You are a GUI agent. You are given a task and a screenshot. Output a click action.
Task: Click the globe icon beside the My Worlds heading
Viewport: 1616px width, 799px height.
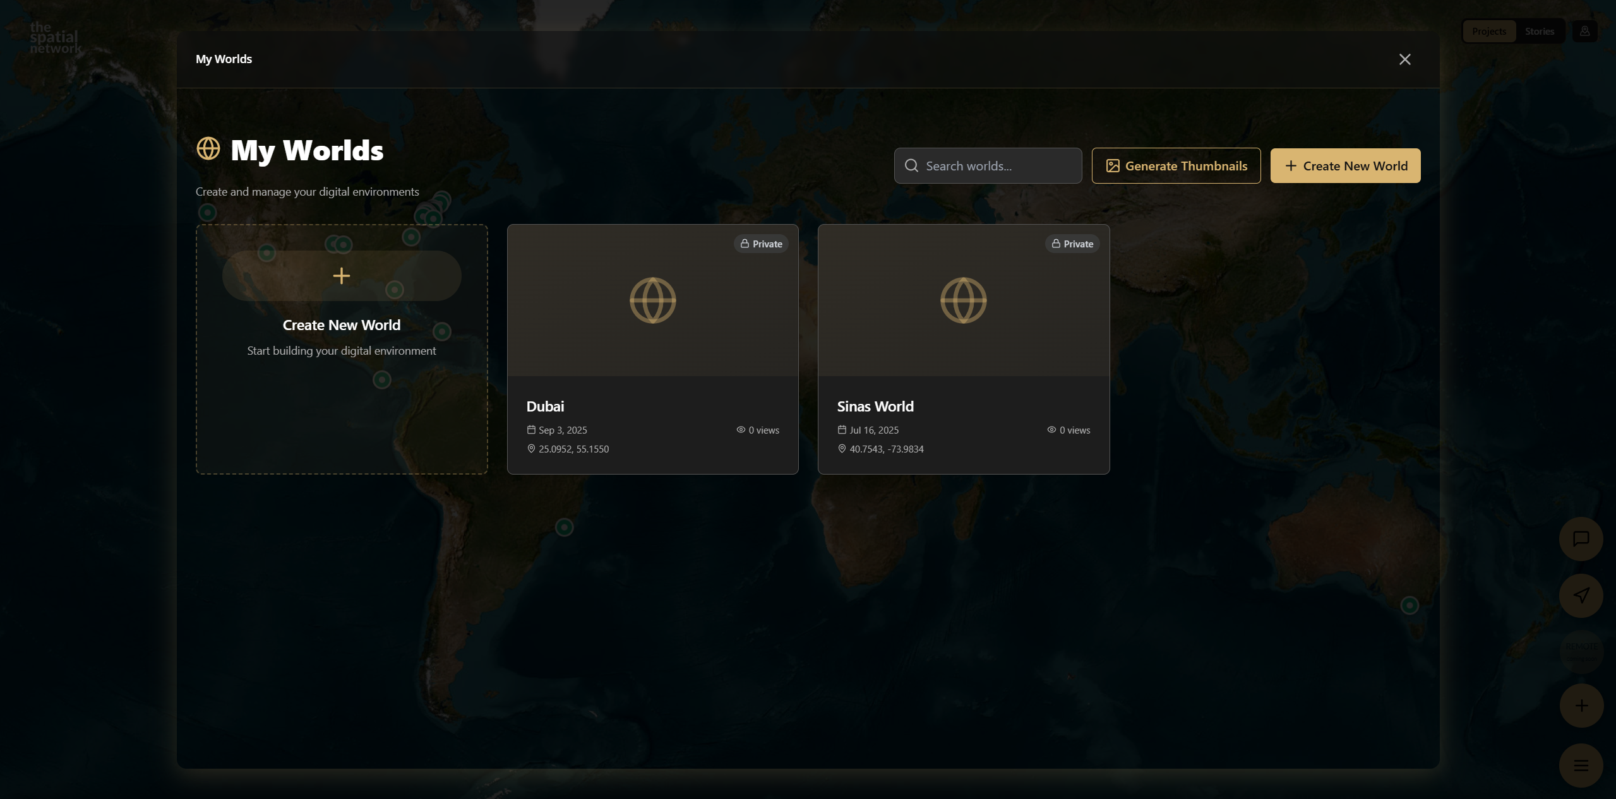[207, 149]
